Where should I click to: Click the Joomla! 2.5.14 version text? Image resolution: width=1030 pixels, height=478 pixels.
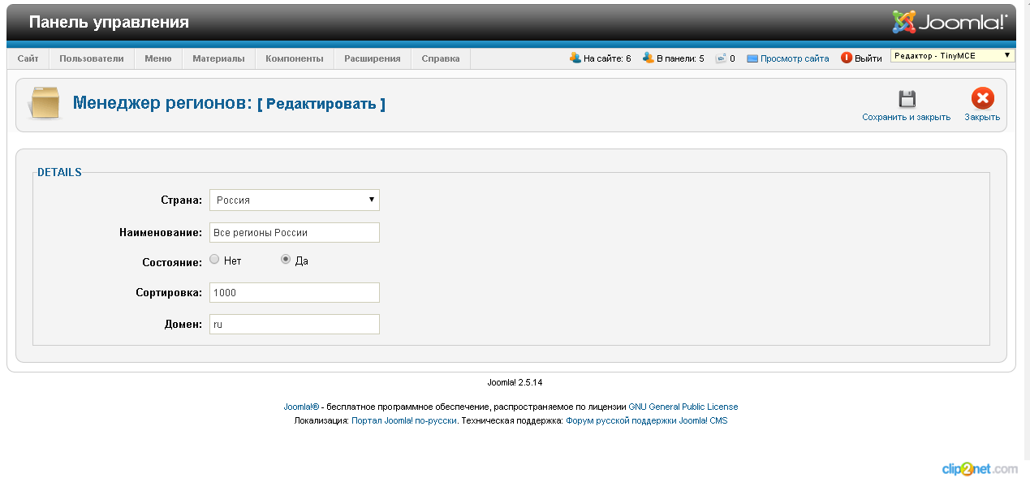(515, 381)
